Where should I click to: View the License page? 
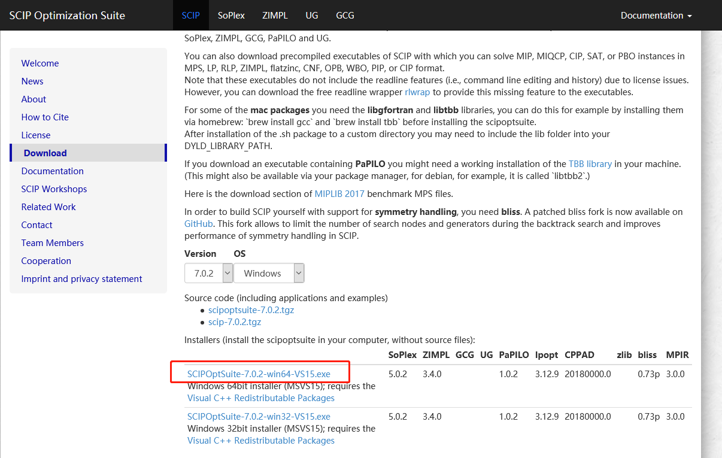click(x=35, y=135)
